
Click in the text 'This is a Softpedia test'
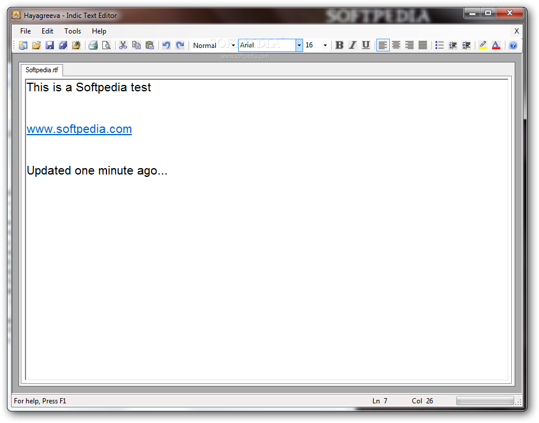coord(88,87)
